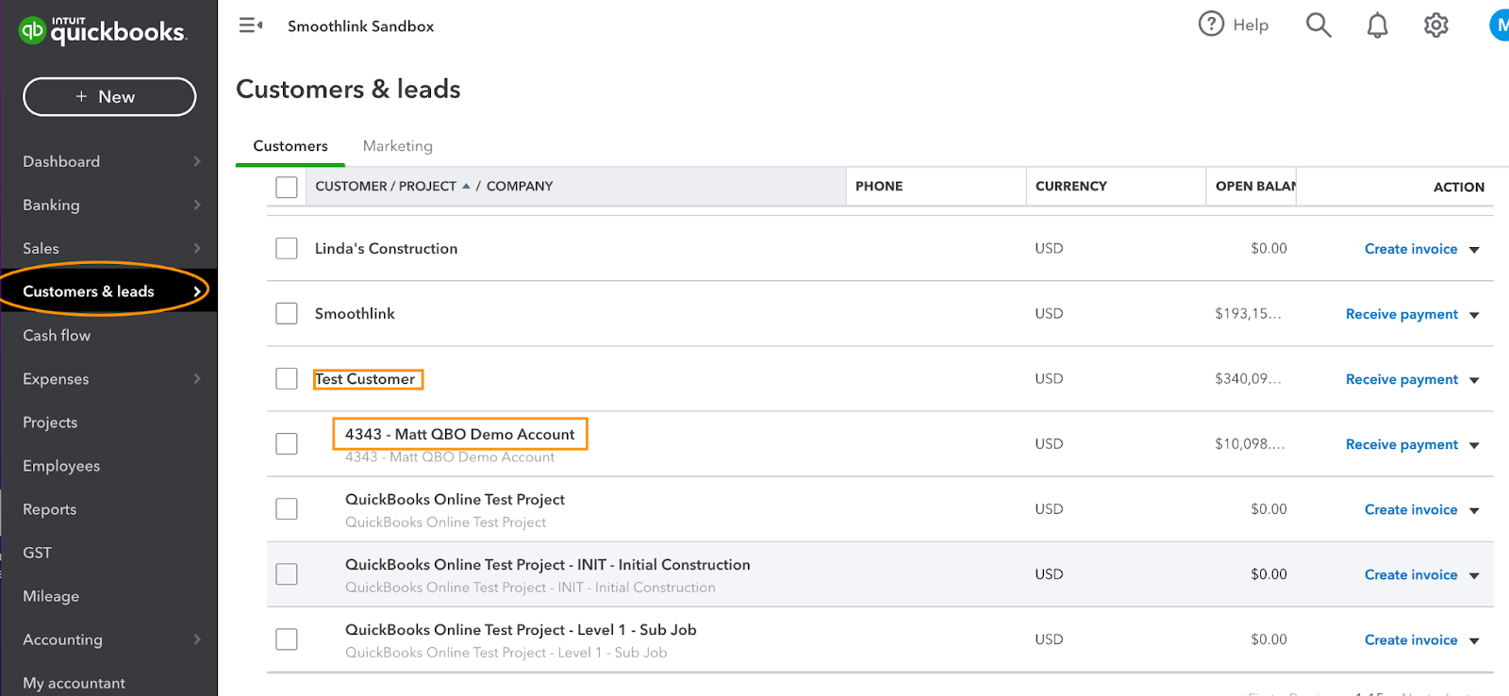Sort by the CURRENCY column header
1509x696 pixels.
pos(1071,186)
